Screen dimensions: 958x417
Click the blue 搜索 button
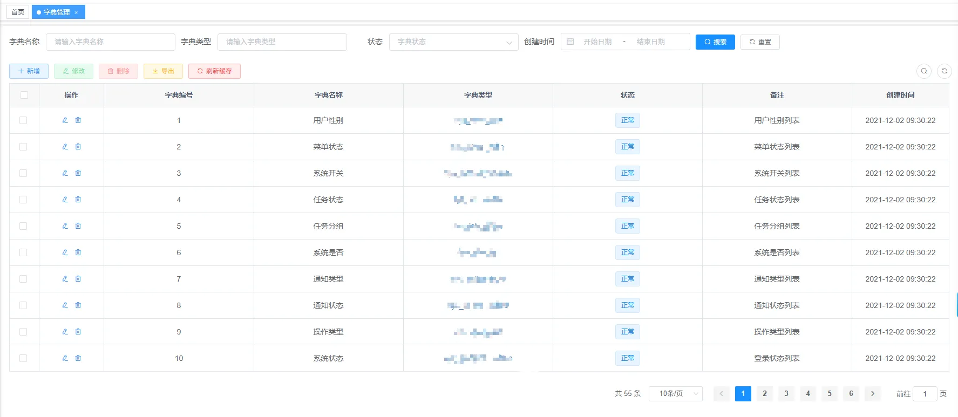pyautogui.click(x=715, y=42)
